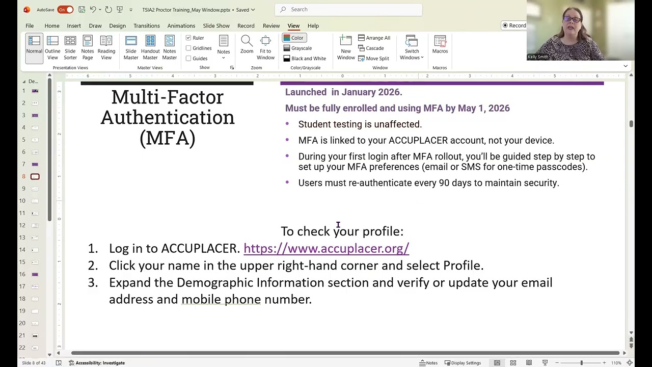
Task: Click Arrange All windows
Action: (374, 38)
